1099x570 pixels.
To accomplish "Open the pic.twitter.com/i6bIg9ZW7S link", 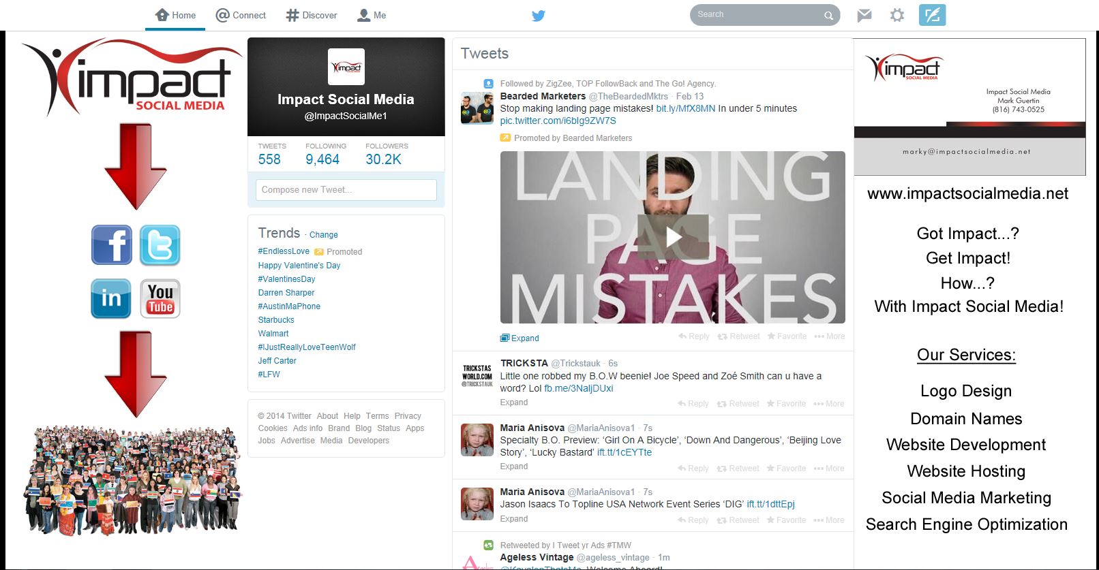I will pyautogui.click(x=558, y=121).
